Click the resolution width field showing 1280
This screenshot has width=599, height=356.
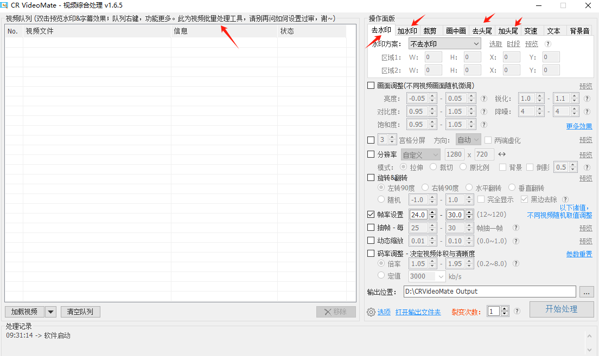pos(454,154)
